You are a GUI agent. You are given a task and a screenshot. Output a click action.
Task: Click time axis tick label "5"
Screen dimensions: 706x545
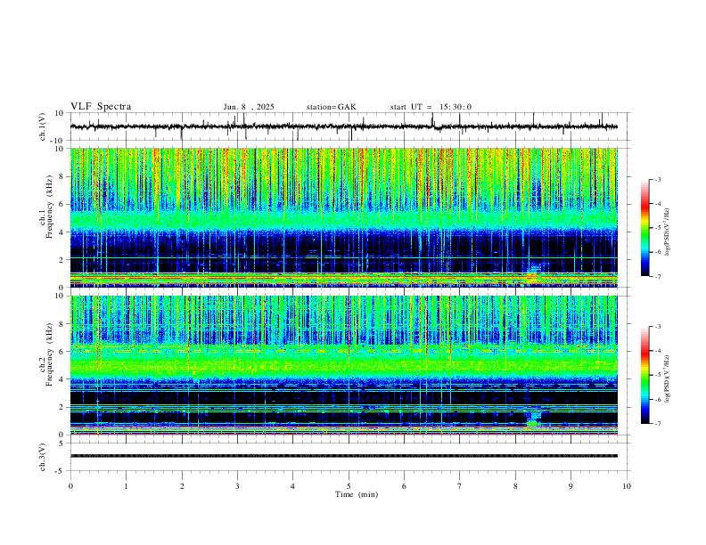(349, 486)
